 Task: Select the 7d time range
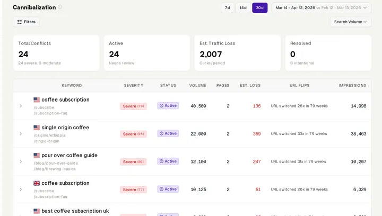[227, 8]
